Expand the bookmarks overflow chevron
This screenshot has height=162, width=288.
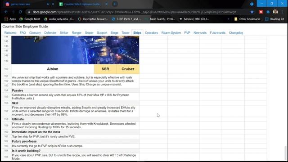228,19
